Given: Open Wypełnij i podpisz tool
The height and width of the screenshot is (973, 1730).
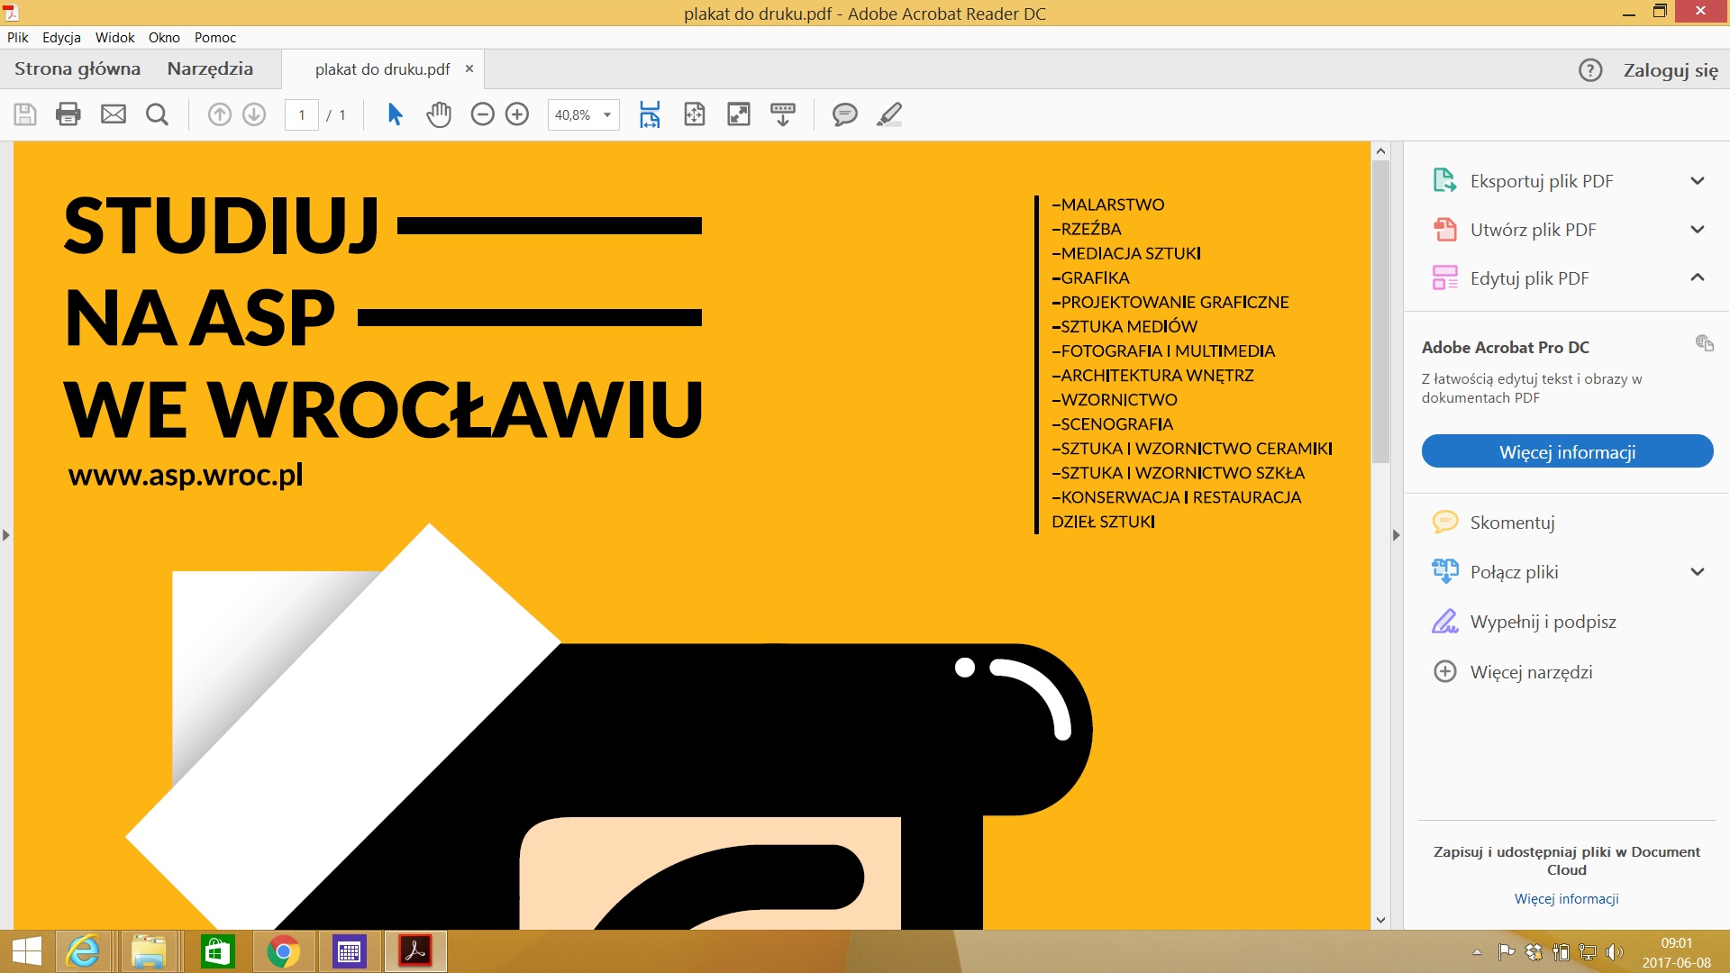Looking at the screenshot, I should 1525,622.
